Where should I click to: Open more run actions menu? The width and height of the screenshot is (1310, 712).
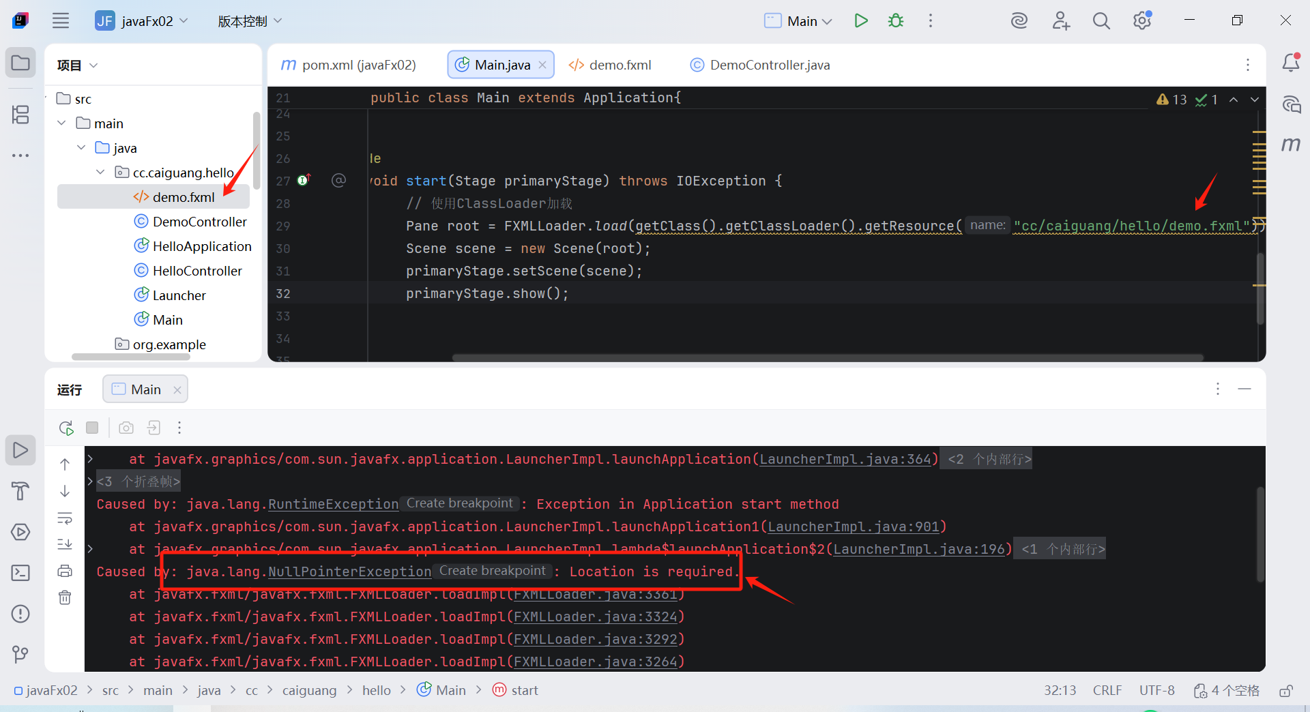(x=931, y=20)
